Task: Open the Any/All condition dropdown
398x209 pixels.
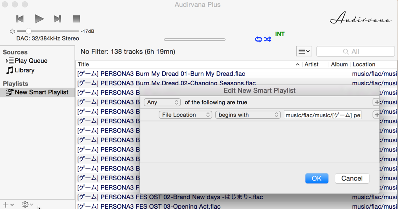Action: [x=162, y=102]
